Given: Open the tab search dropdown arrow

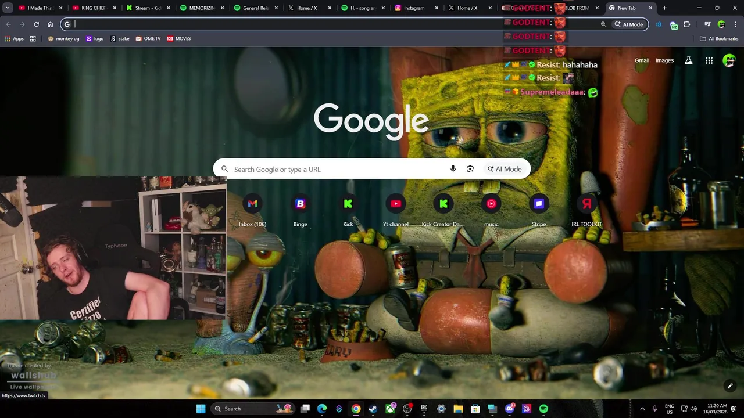Looking at the screenshot, I should [x=8, y=8].
